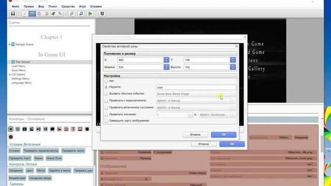Add the Ожидание ввода command

tap(40, 178)
